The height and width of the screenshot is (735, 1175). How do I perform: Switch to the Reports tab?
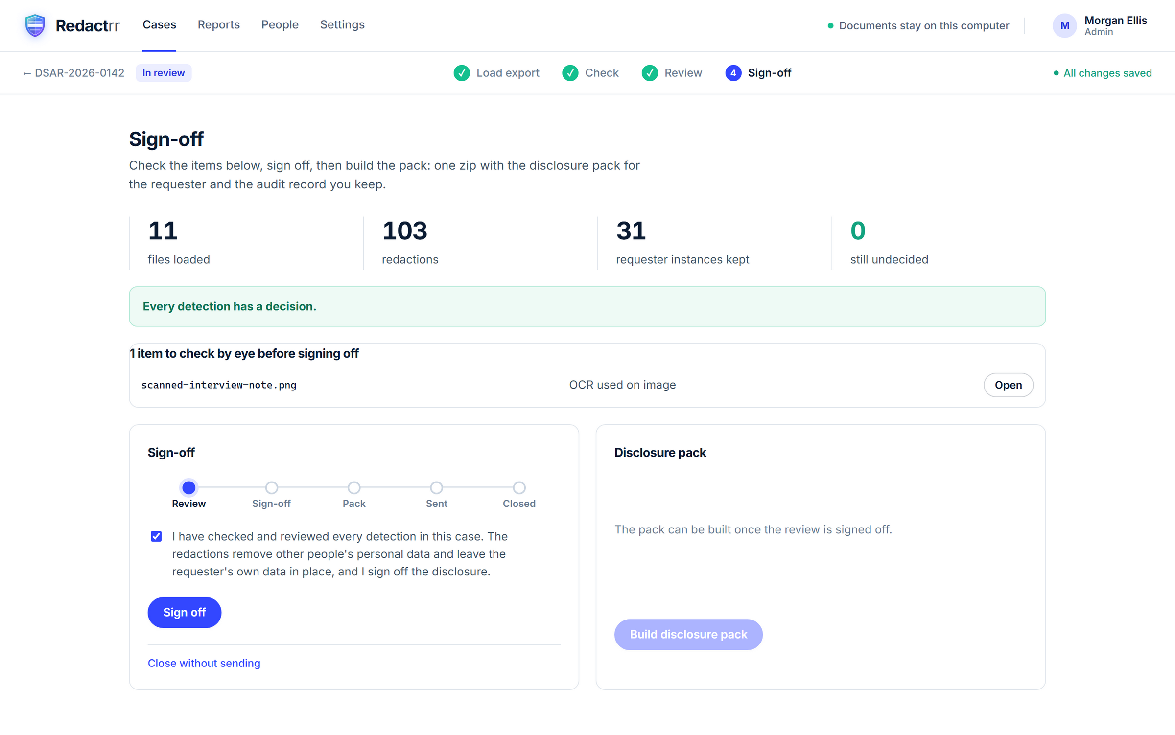point(219,24)
